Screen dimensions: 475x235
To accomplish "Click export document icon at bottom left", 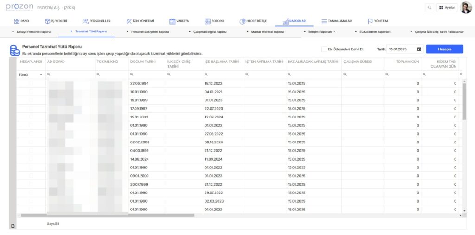I will 13,225.
